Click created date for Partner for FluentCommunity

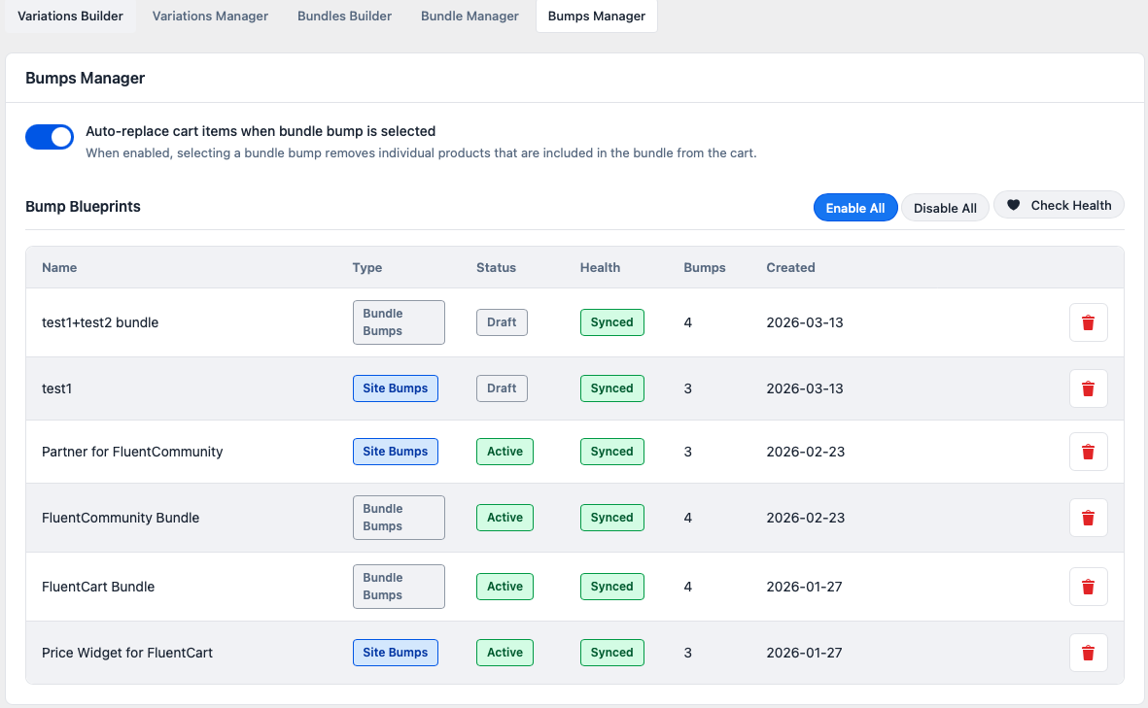[x=806, y=452]
